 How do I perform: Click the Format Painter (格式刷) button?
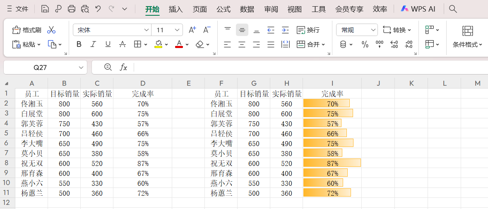27,30
